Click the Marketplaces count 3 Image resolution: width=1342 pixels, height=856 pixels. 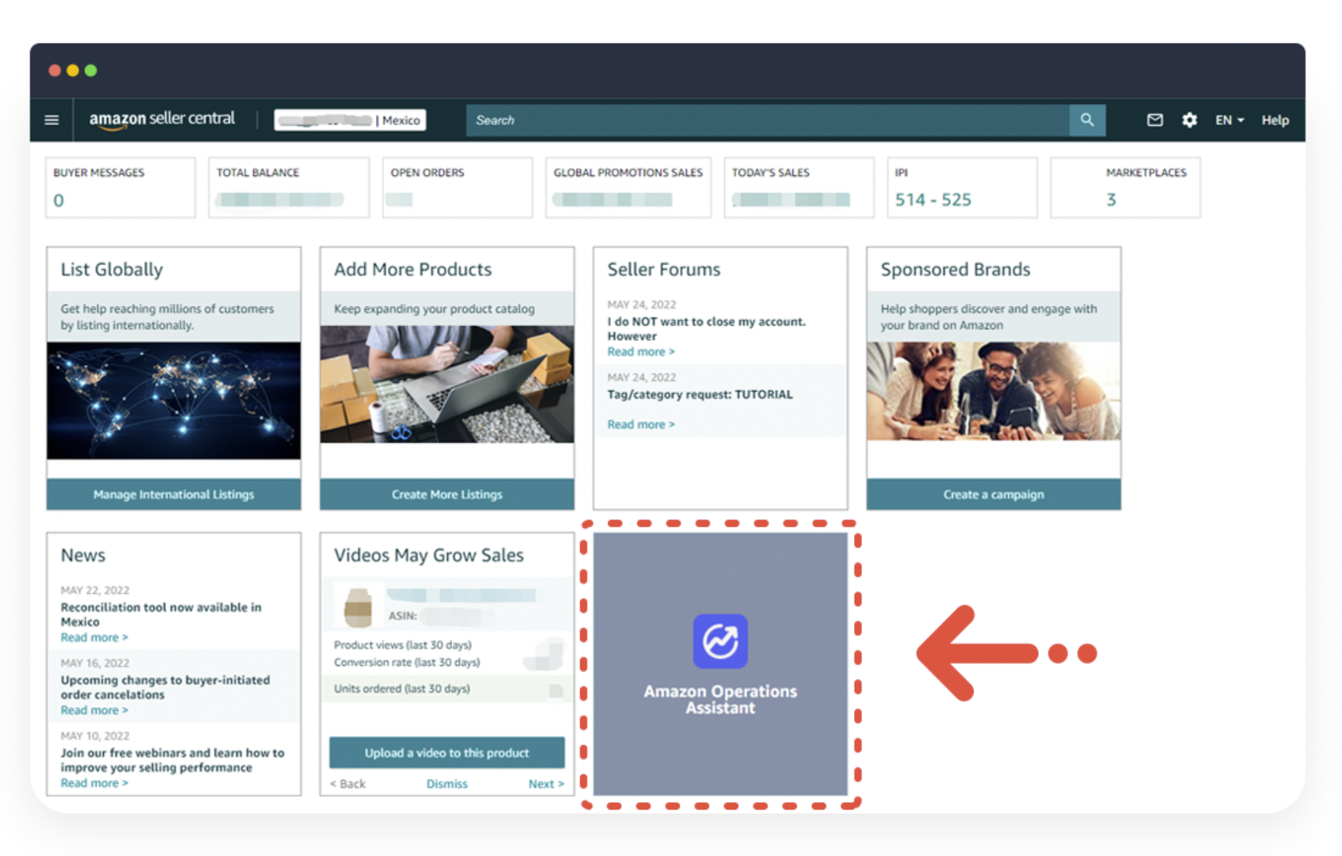coord(1111,200)
